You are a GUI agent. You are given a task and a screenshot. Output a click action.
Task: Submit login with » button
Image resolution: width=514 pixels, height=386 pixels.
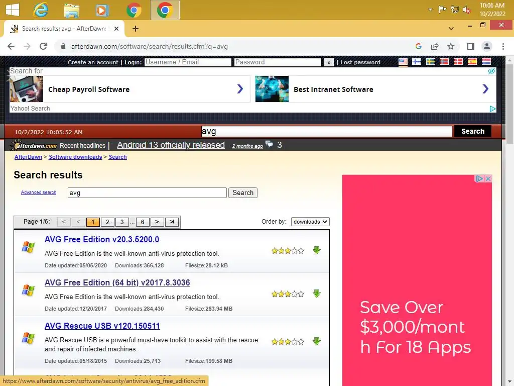coord(329,62)
